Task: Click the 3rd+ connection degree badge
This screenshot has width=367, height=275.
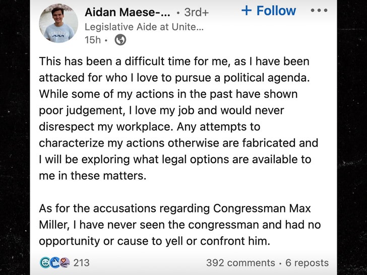Action: [x=196, y=12]
